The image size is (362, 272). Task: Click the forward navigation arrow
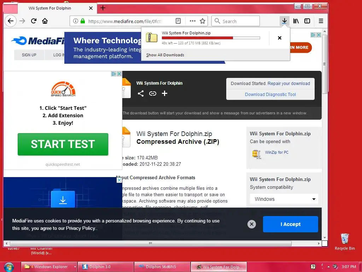[22, 21]
